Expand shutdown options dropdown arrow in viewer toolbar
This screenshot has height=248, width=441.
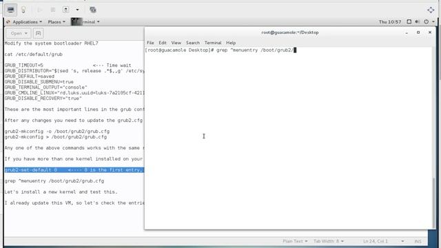pos(77,10)
